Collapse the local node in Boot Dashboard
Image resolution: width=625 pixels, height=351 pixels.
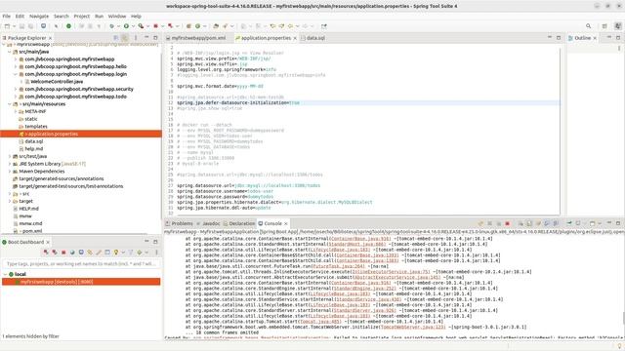click(x=5, y=274)
